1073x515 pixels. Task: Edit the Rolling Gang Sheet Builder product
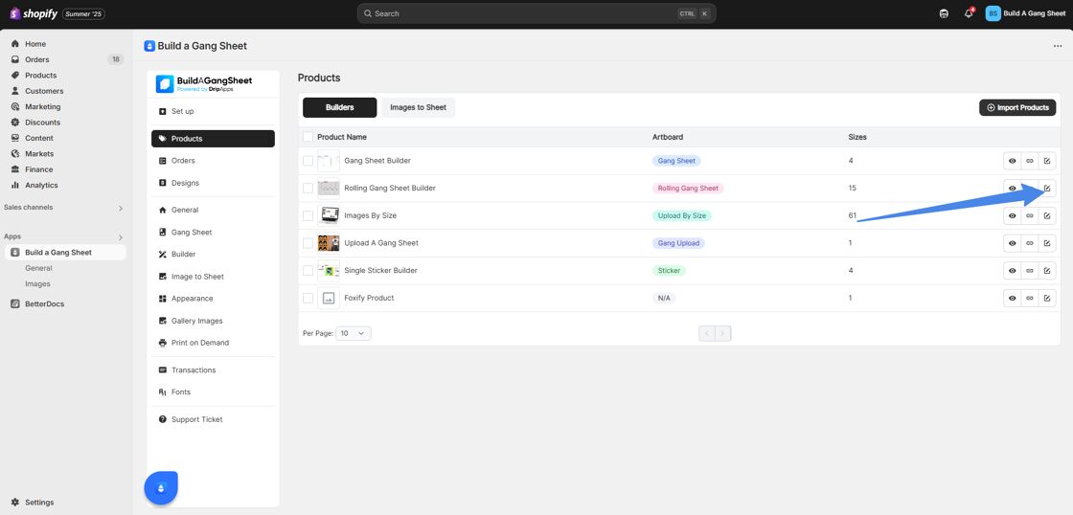[1047, 188]
